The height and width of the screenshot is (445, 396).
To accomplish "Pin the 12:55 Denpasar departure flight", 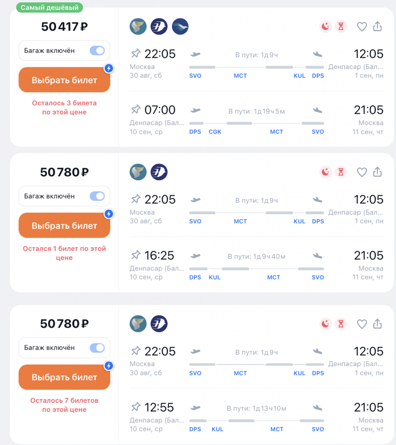I will click(x=136, y=407).
